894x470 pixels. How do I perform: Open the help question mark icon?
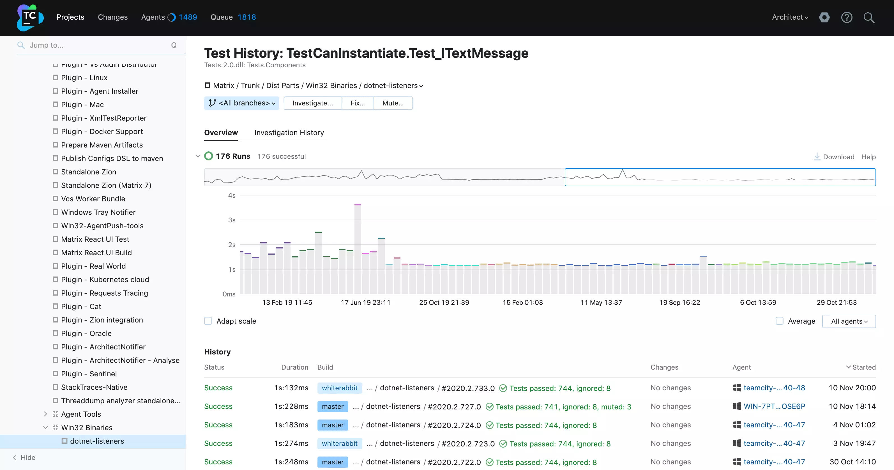(x=846, y=17)
